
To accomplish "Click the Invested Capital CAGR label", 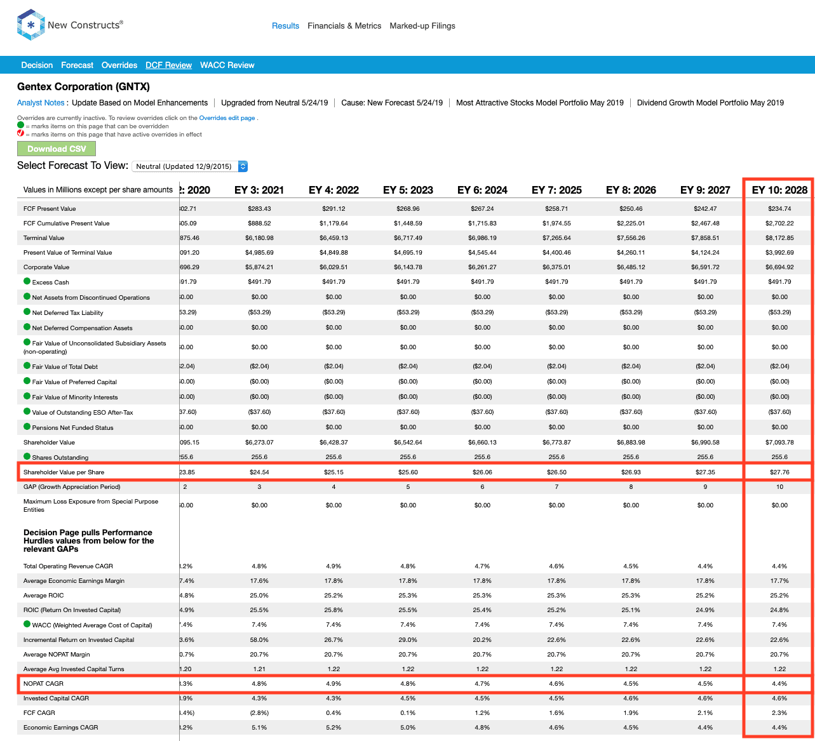I will pos(56,698).
